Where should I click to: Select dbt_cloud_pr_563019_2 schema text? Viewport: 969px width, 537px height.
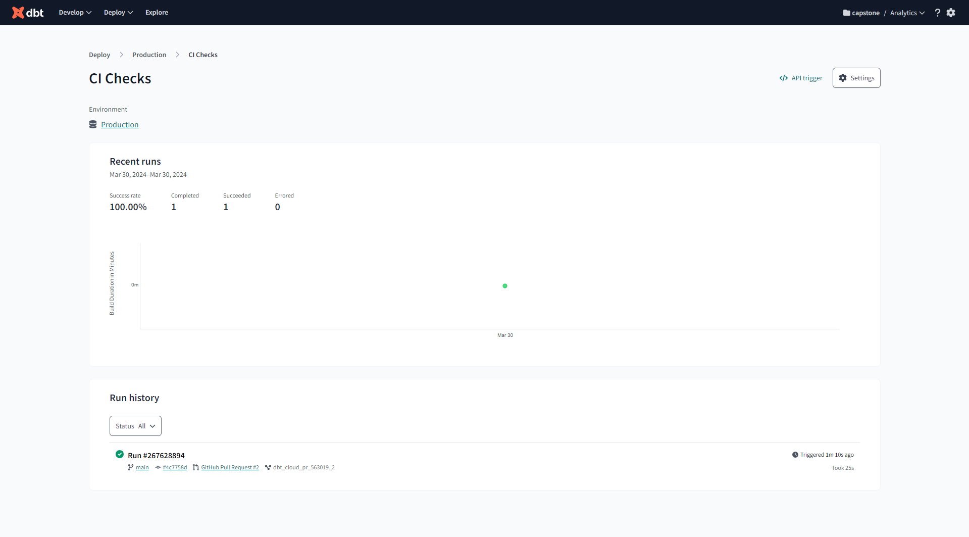pyautogui.click(x=304, y=467)
